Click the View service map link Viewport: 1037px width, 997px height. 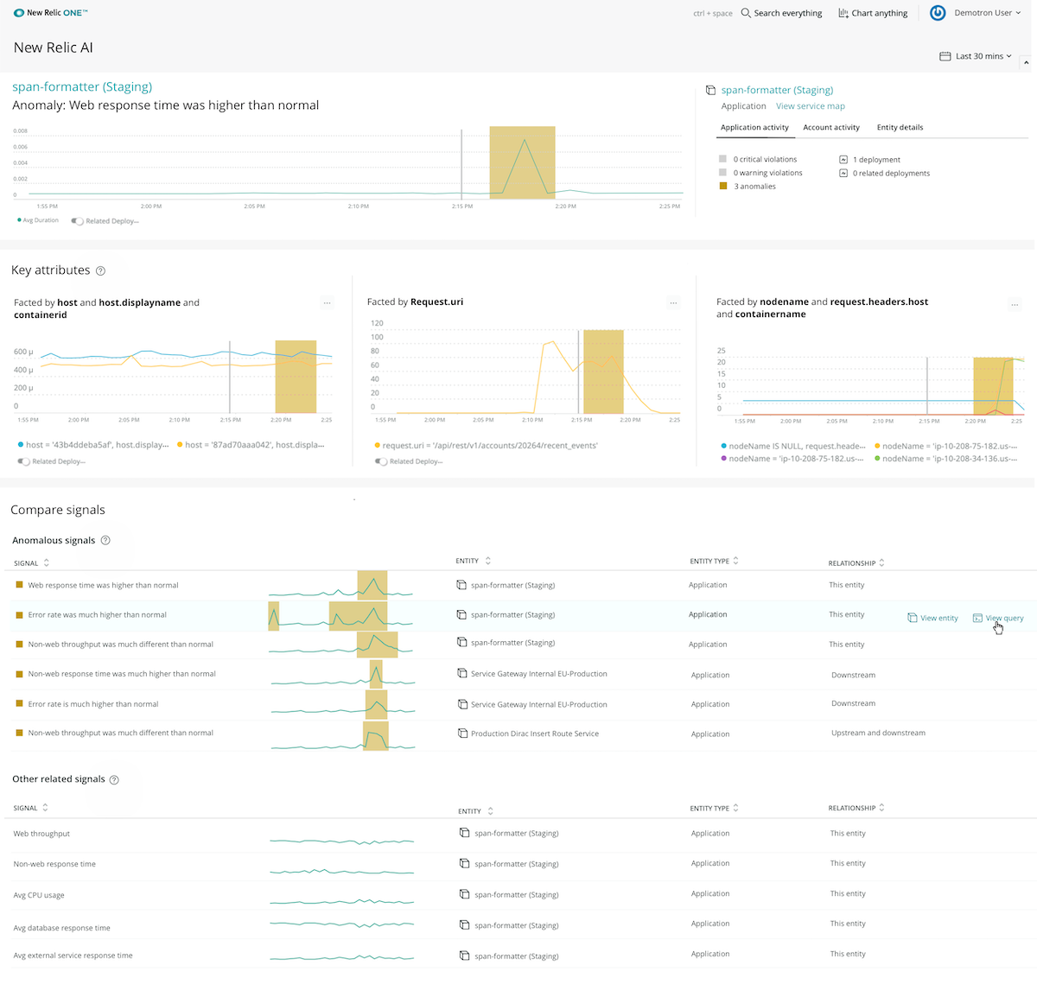click(811, 106)
